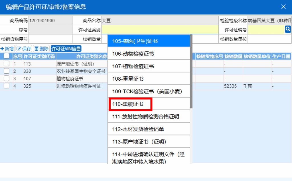Check the checkbox for row 序号 2
This screenshot has width=292, height=181.
pos(6,71)
